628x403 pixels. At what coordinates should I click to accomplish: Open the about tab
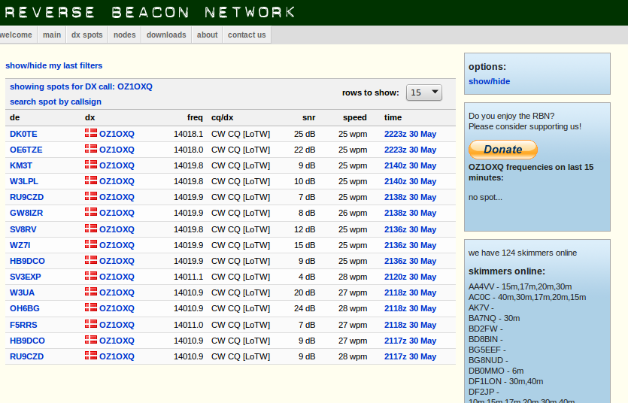click(207, 35)
